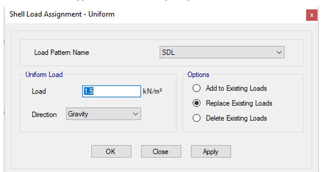Click the Load label beside the input

pos(39,92)
